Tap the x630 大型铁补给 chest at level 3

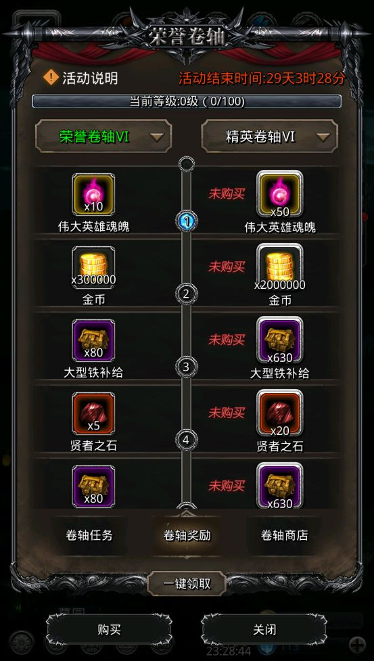pos(280,340)
